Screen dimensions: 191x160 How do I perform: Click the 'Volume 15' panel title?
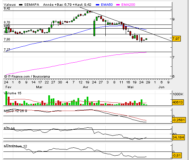click(x=13, y=93)
